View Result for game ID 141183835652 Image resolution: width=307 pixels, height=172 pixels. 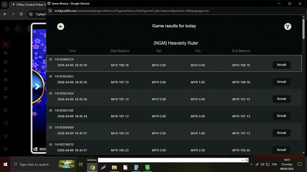(x=281, y=82)
